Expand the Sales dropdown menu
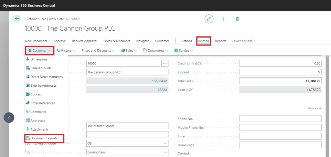Screen dimensions: 331x157 click(x=129, y=51)
